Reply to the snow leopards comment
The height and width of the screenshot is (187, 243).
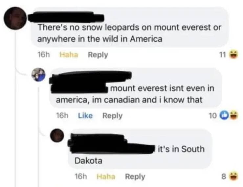(98, 55)
